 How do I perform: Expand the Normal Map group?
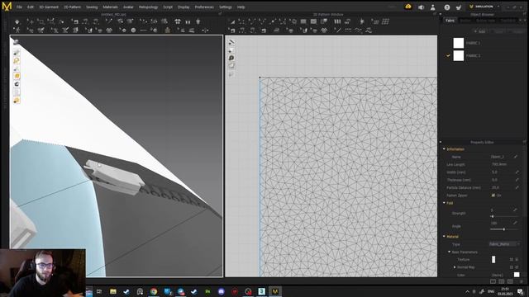pyautogui.click(x=455, y=267)
